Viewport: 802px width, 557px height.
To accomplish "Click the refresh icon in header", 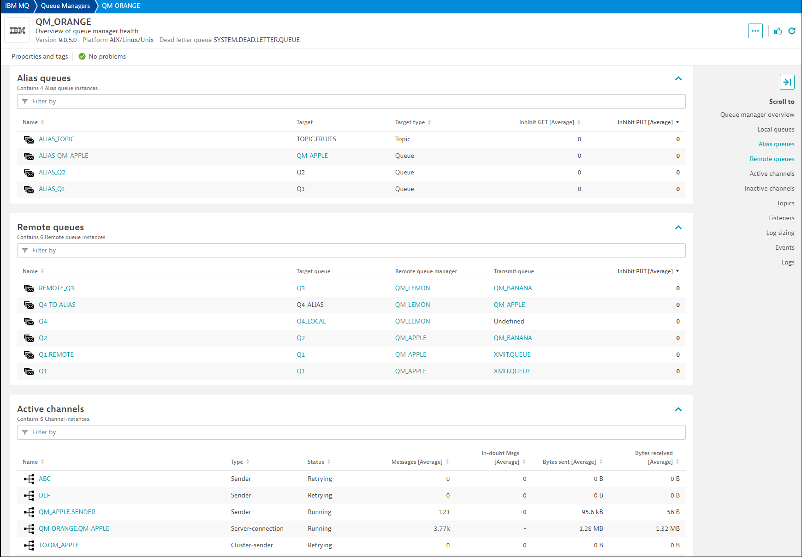I will tap(792, 31).
